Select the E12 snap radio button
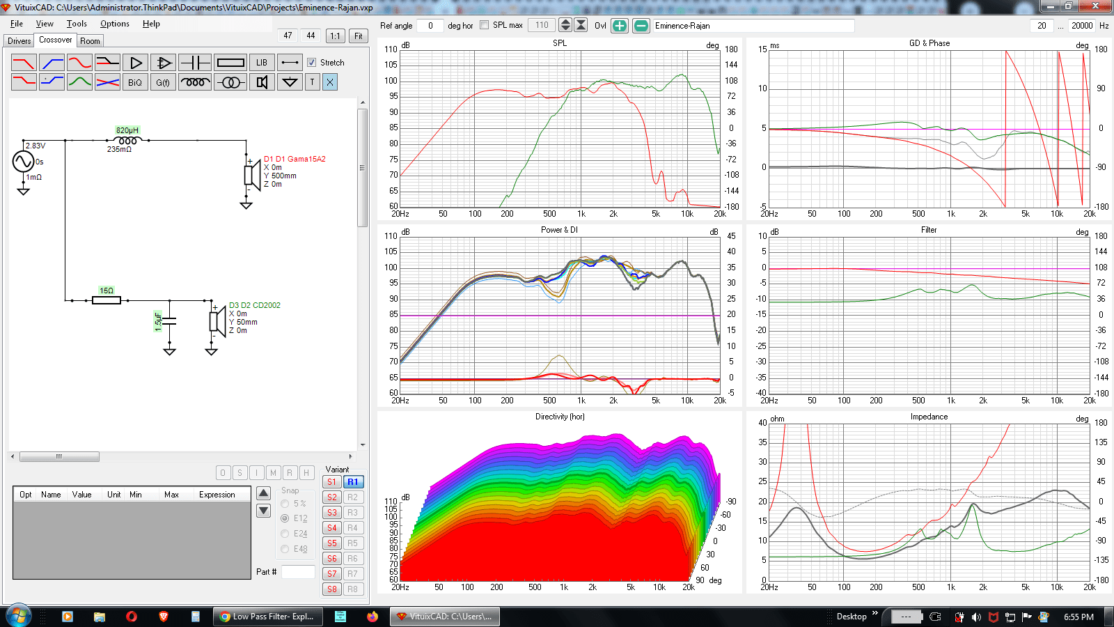Screen dimensions: 1114x627 285,518
